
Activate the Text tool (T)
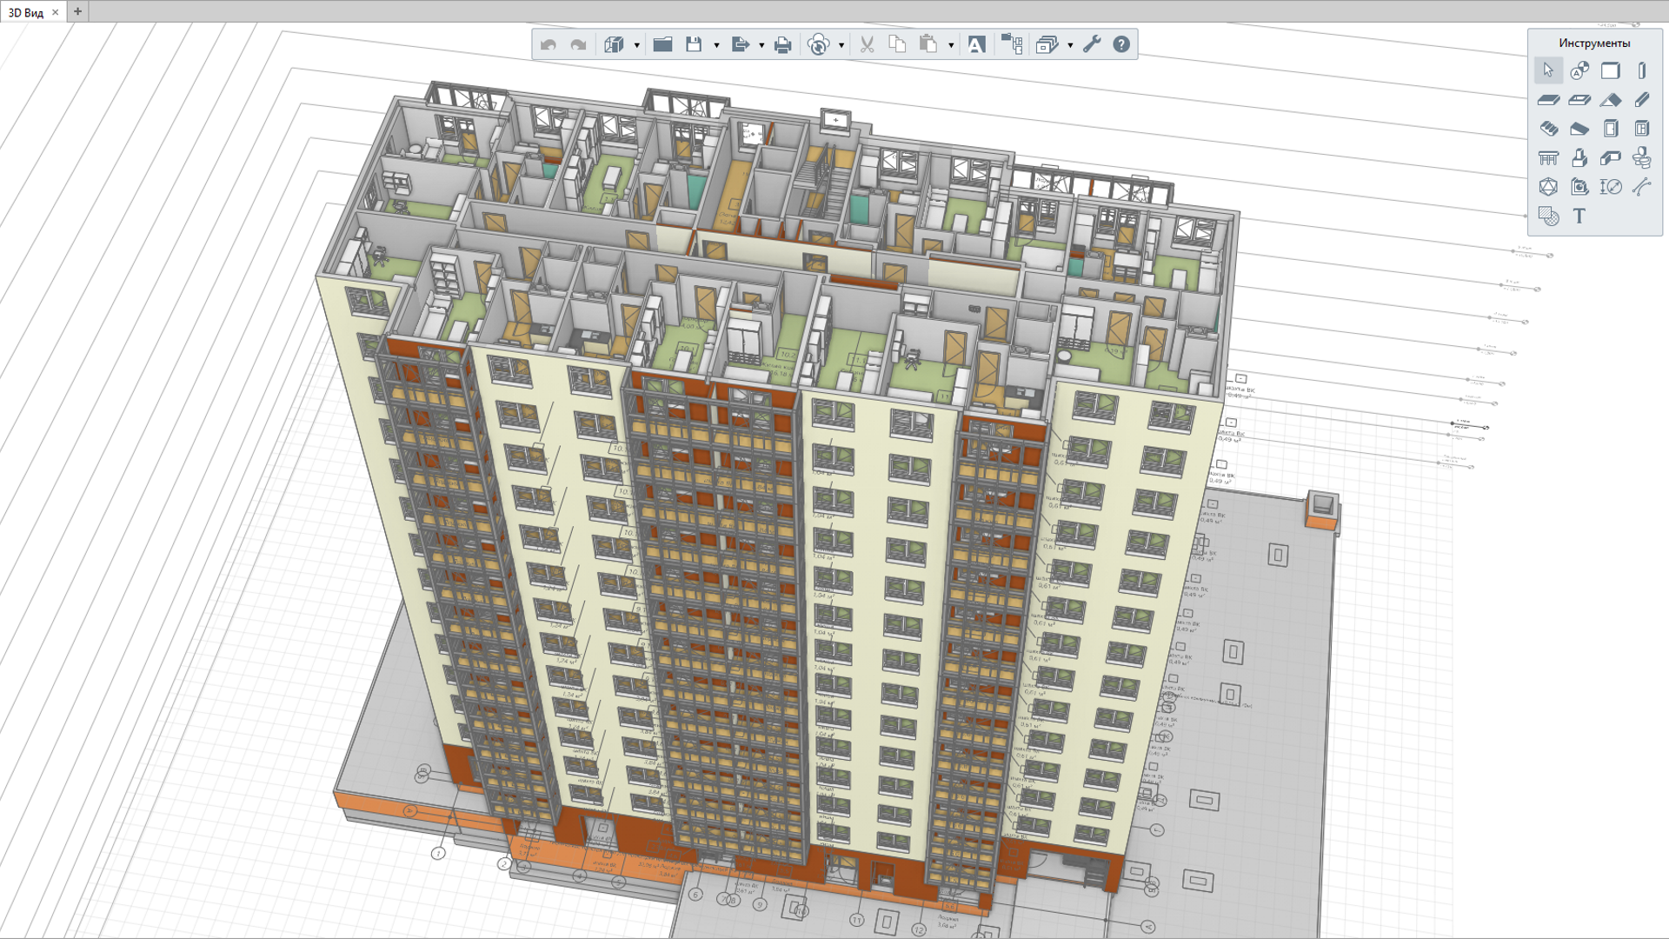pos(1579,216)
